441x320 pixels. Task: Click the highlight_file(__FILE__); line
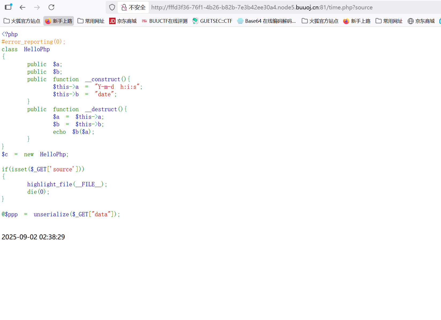(67, 184)
